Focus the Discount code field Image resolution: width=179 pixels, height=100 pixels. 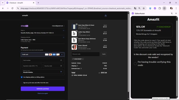(86, 54)
